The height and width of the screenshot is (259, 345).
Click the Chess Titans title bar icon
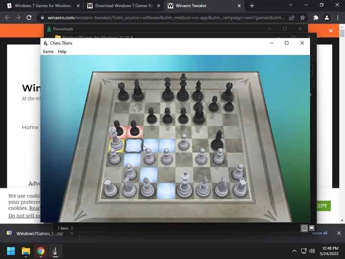(45, 43)
